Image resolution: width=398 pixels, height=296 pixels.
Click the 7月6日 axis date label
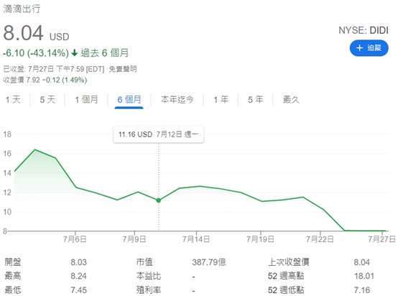(75, 239)
